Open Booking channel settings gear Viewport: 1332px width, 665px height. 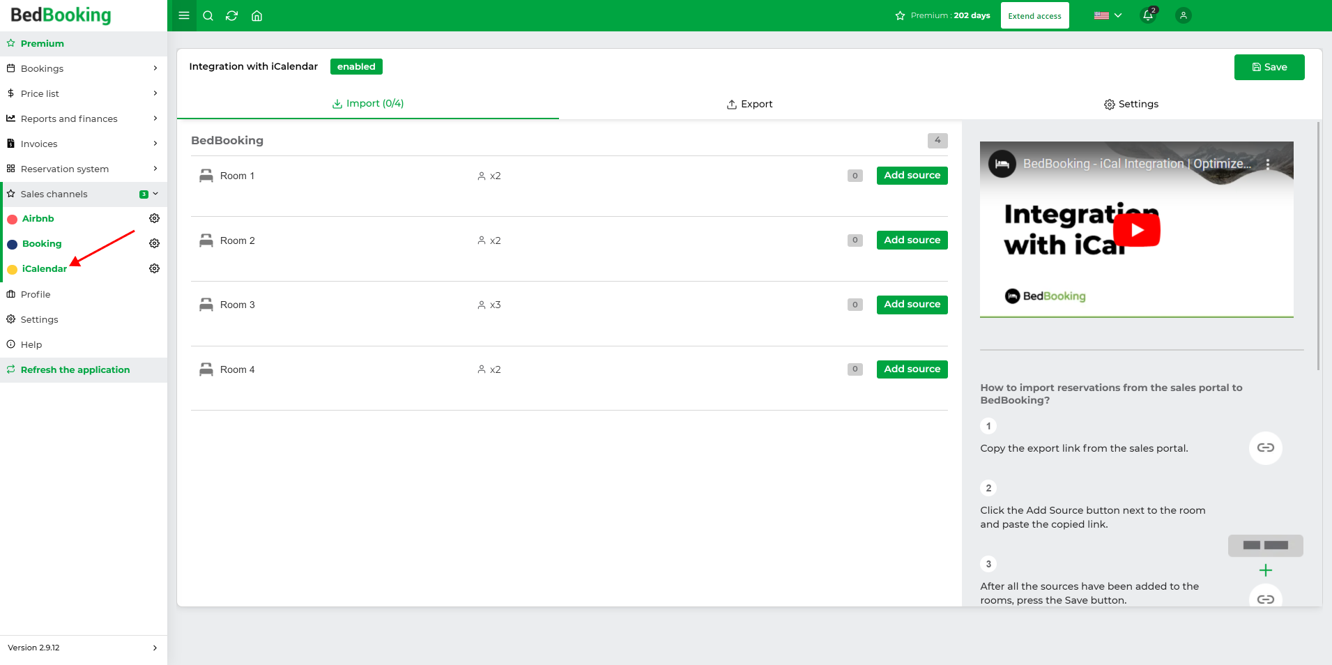pos(155,243)
